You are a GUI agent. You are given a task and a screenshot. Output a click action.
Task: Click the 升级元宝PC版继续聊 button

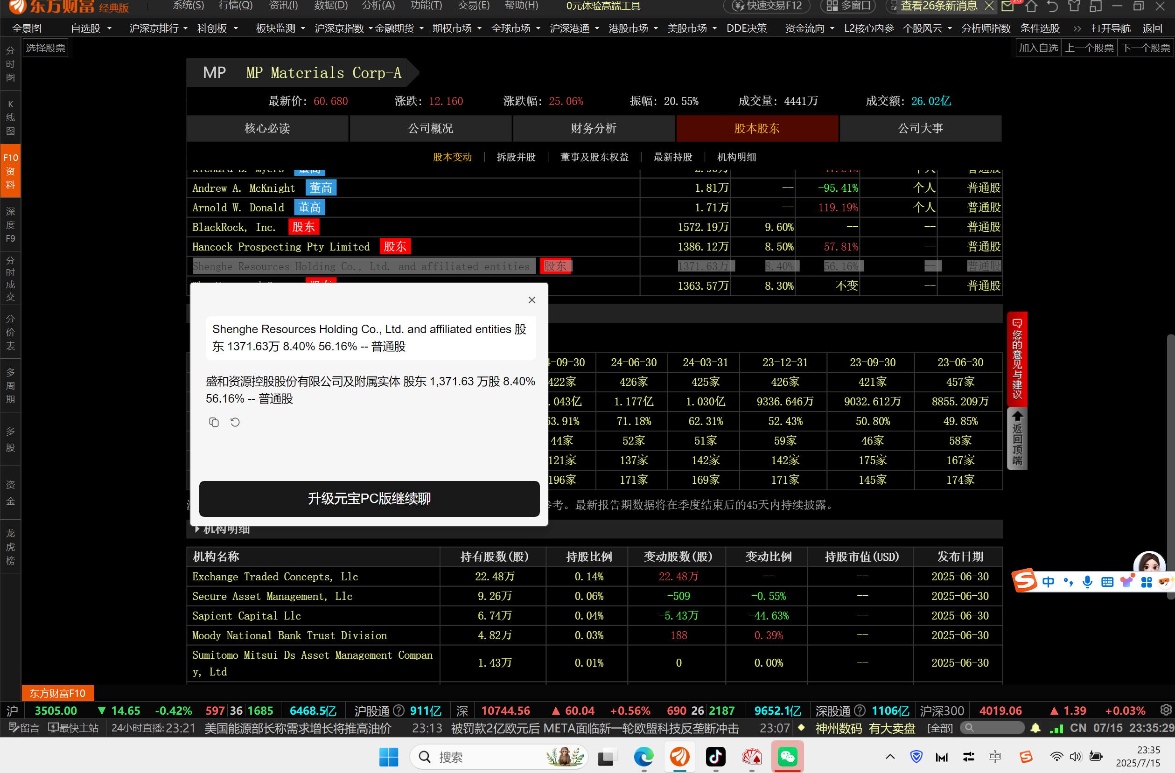(x=369, y=499)
